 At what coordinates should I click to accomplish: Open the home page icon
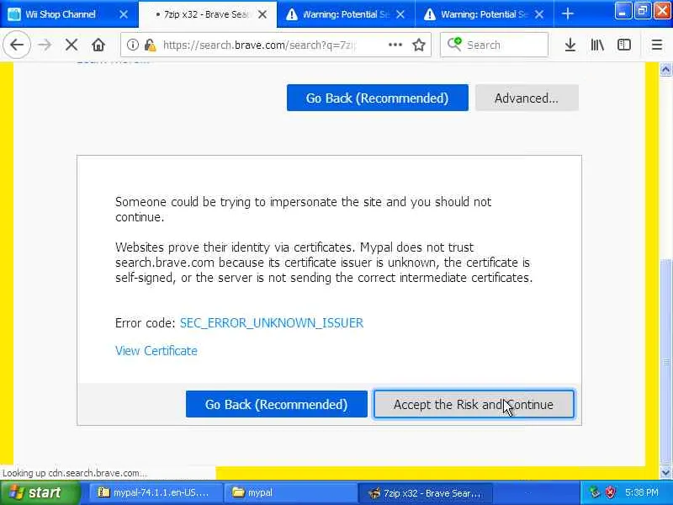98,45
